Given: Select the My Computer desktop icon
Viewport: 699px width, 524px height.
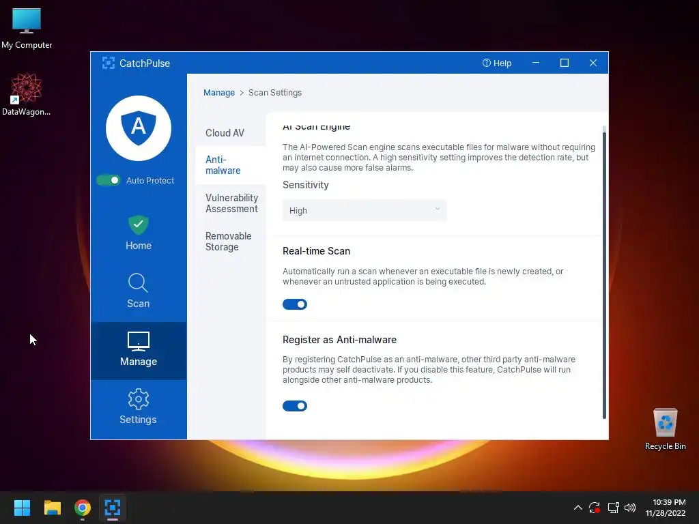Looking at the screenshot, I should (27, 29).
